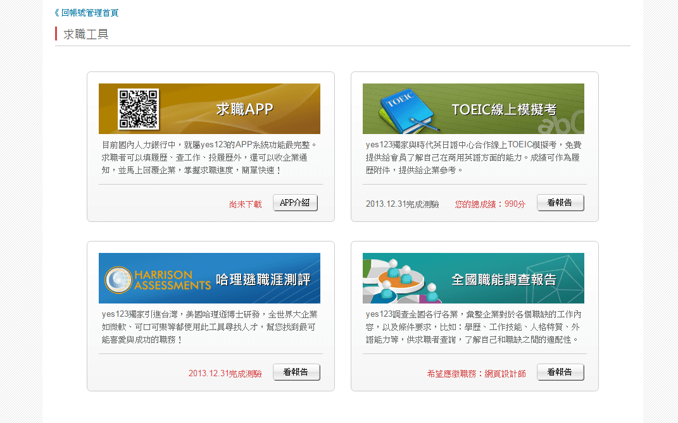
Task: Click the 求職工具 page heading
Action: [85, 34]
